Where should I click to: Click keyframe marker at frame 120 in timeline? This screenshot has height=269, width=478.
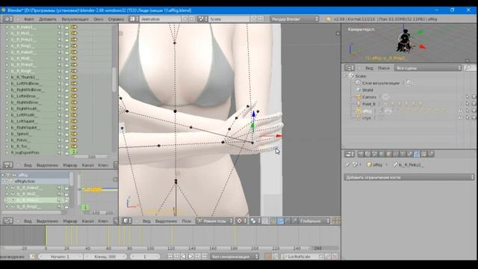click(x=172, y=236)
